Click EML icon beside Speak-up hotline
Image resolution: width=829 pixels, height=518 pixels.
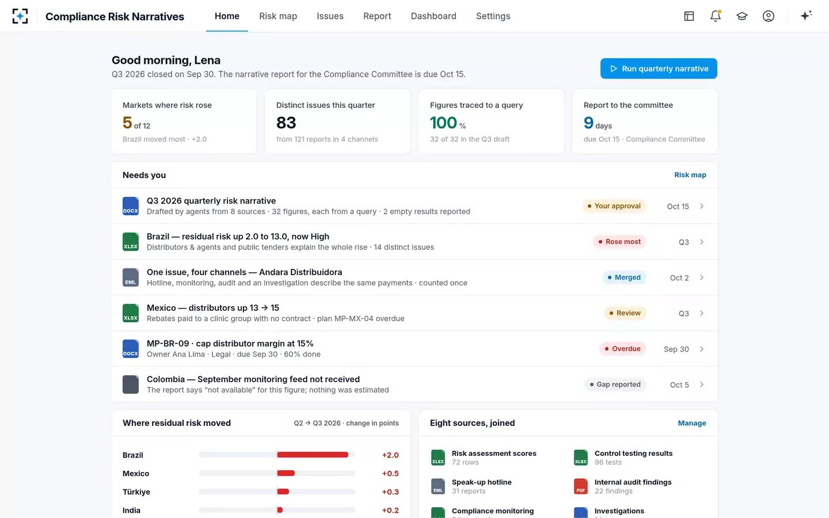click(438, 486)
